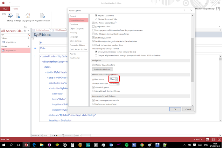Select the Tabbed Documents radio button
The image size is (224, 148).
click(x=96, y=15)
